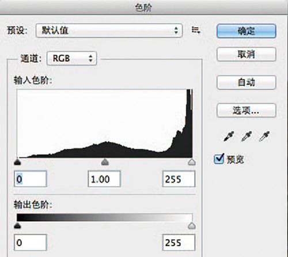Click the output black slider triangle
Image resolution: width=288 pixels, height=257 pixels.
pyautogui.click(x=17, y=226)
